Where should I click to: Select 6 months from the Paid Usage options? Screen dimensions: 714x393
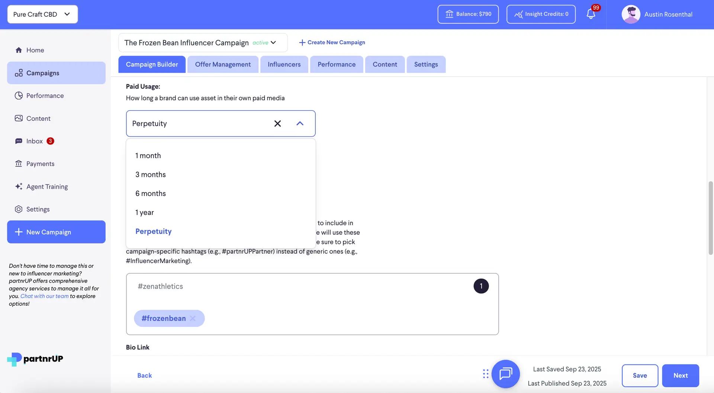[150, 193]
